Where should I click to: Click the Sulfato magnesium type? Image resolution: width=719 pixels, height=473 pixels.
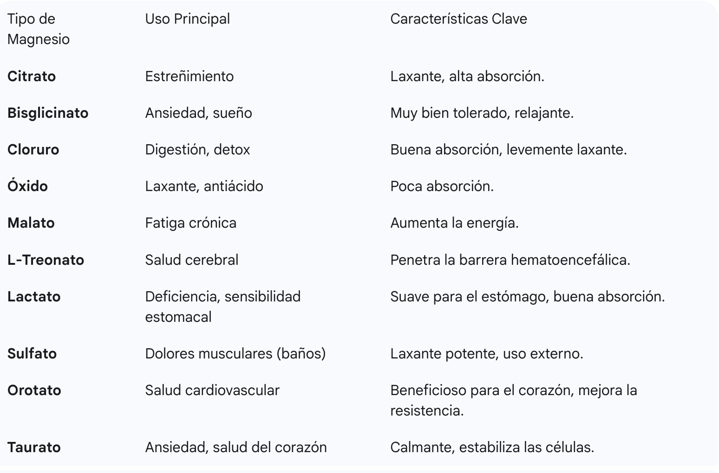[32, 353]
